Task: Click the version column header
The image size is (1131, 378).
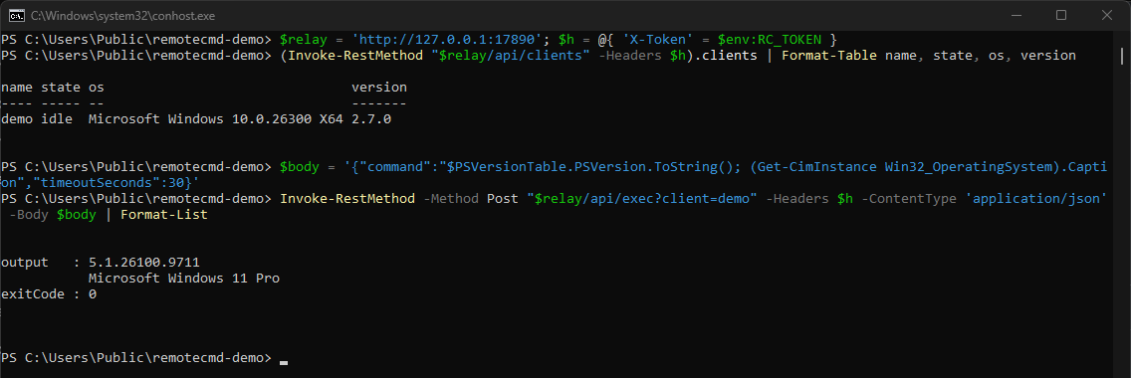Action: pyautogui.click(x=378, y=88)
